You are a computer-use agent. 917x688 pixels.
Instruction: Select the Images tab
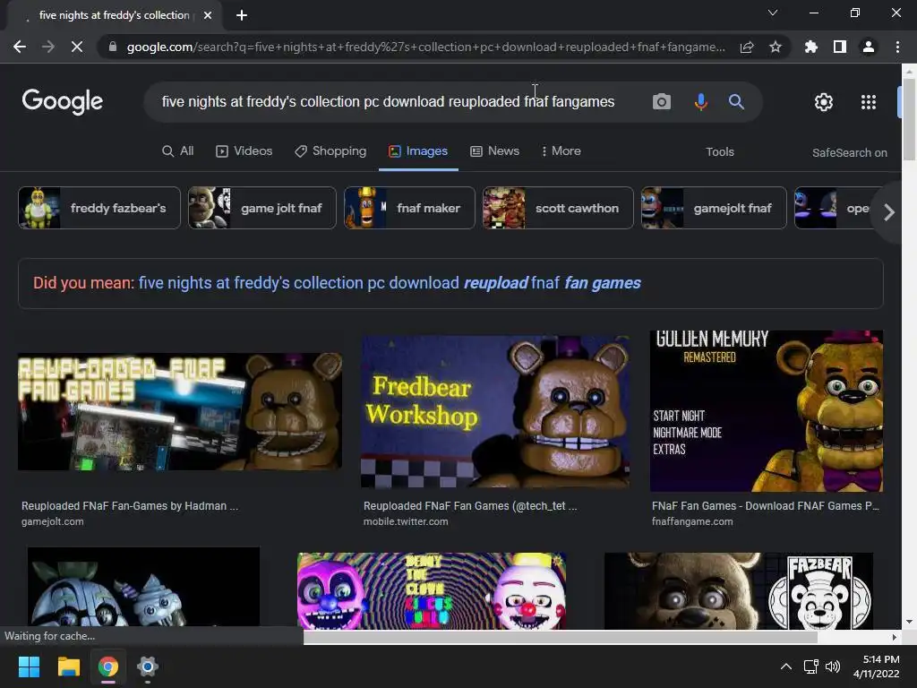[418, 150]
